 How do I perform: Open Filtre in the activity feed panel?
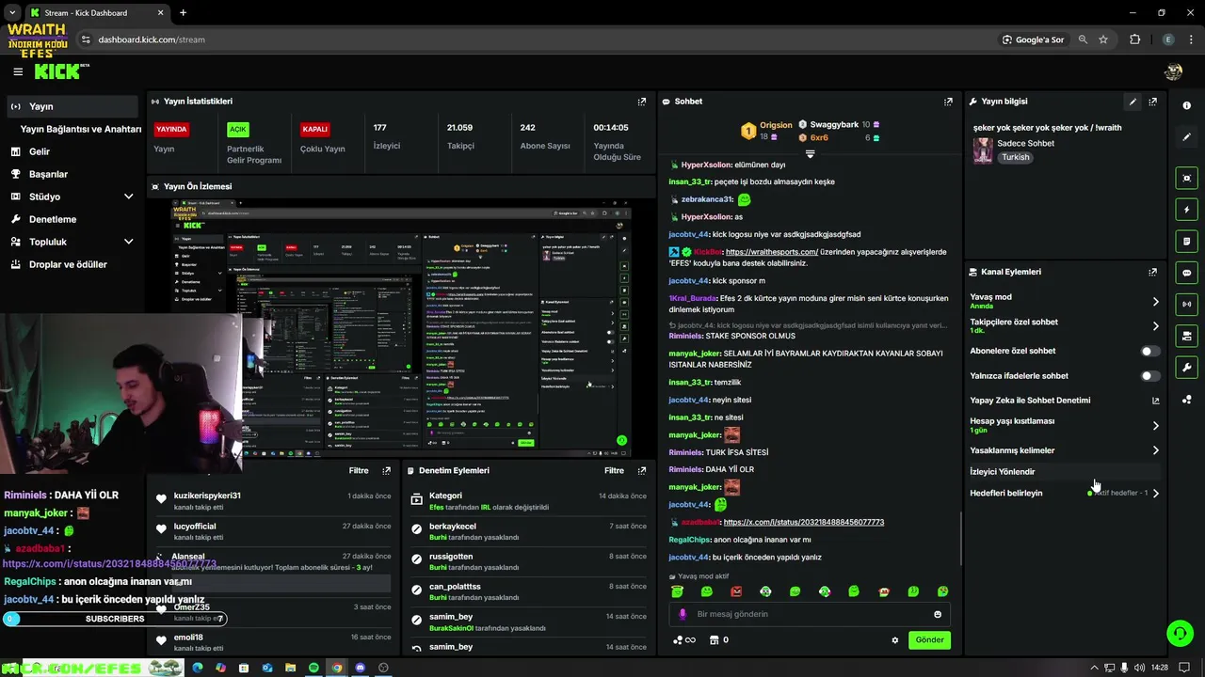(359, 470)
